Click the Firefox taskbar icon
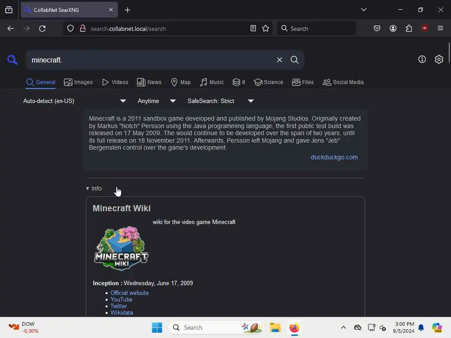451x338 pixels. pos(294,327)
